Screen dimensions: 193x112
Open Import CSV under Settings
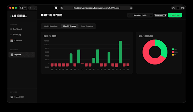tap(22, 97)
